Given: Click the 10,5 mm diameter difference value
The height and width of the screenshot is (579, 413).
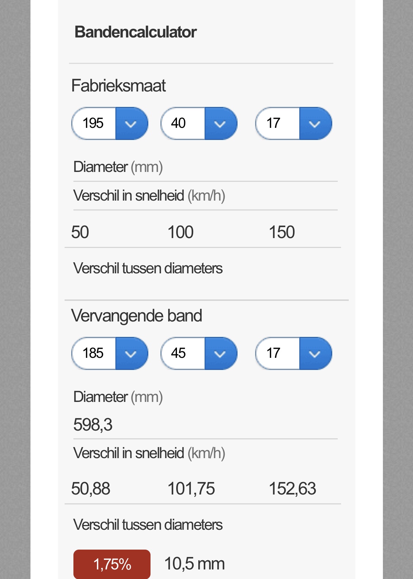Looking at the screenshot, I should pyautogui.click(x=194, y=564).
